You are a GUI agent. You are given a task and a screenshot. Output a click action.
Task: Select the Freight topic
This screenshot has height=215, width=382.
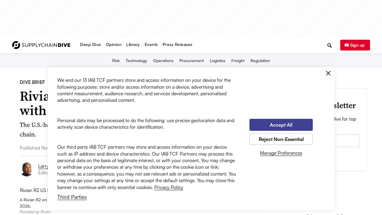(x=238, y=61)
